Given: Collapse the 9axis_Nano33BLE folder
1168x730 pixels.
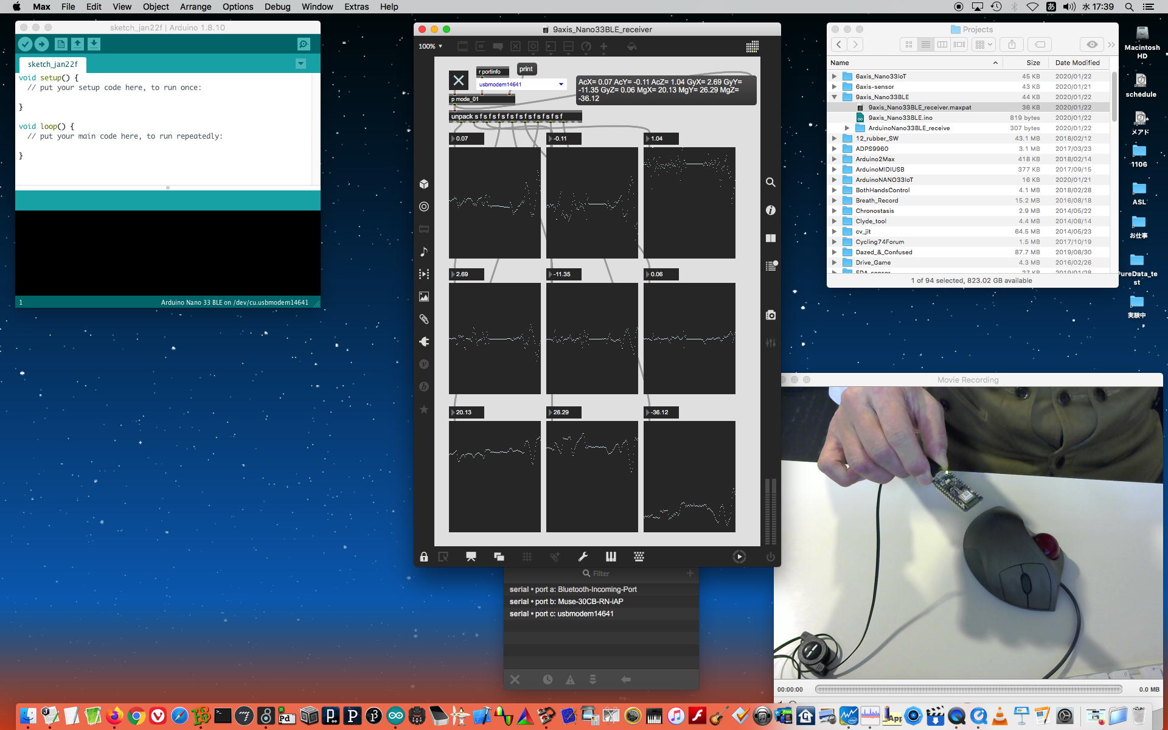Looking at the screenshot, I should point(835,97).
